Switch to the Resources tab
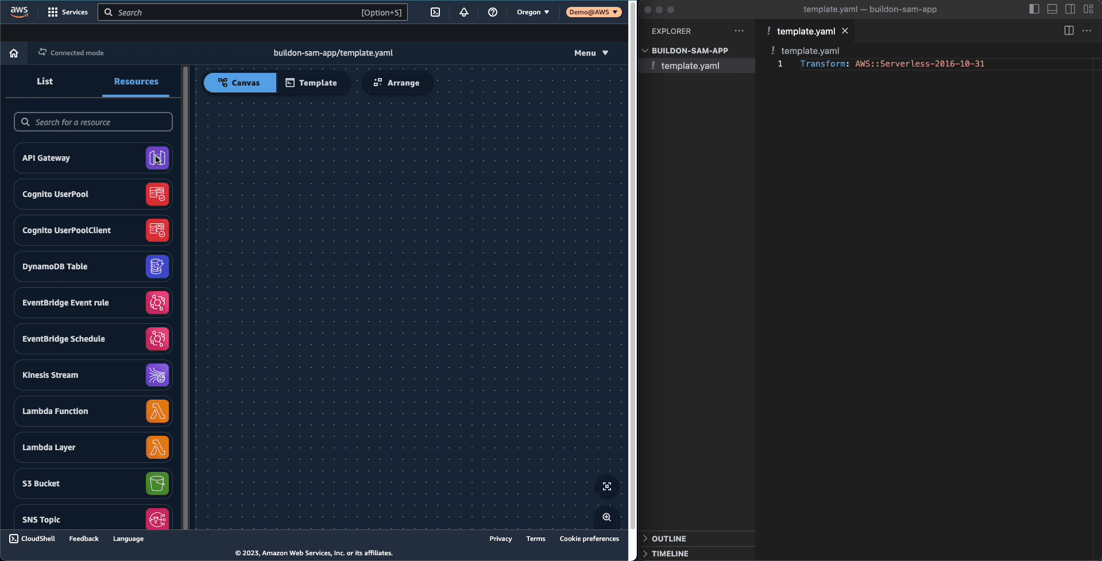Screen dimensions: 1102x561 [x=136, y=82]
